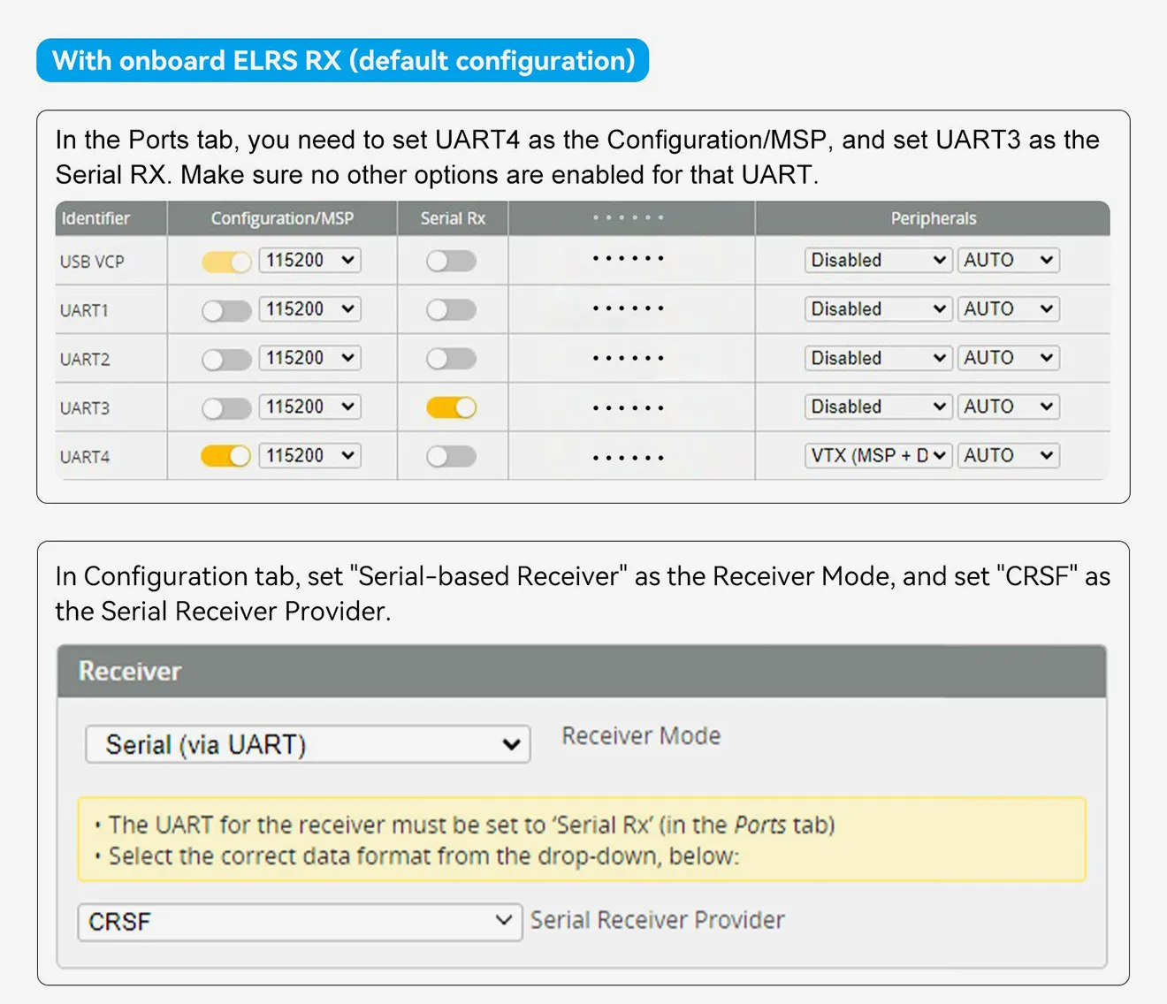Open the Disabled peripherals dropdown for UART3
Viewport: 1167px width, 1004px height.
877,407
